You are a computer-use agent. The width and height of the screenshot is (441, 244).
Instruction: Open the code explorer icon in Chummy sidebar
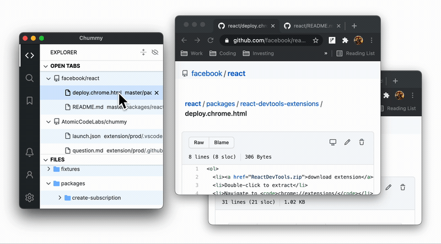click(x=30, y=56)
